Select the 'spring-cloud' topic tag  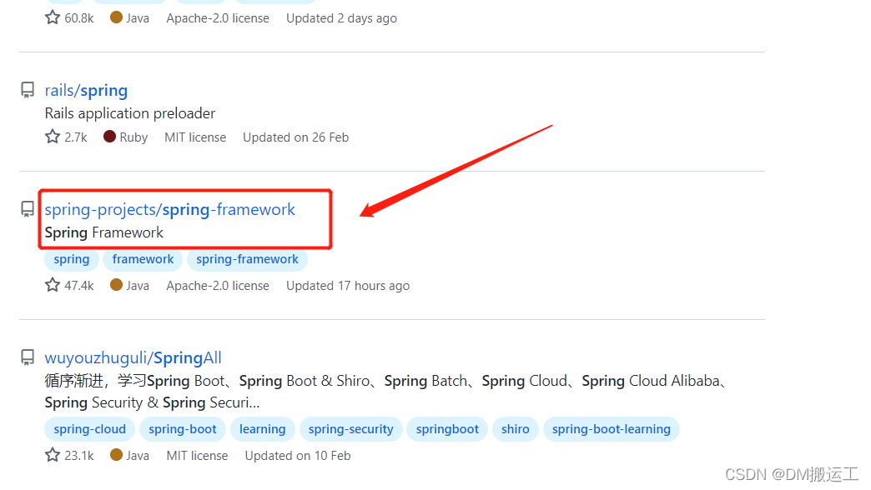click(x=90, y=429)
